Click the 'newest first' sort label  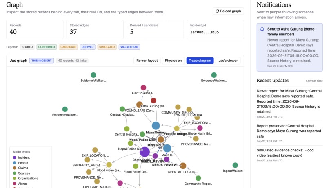(314, 81)
